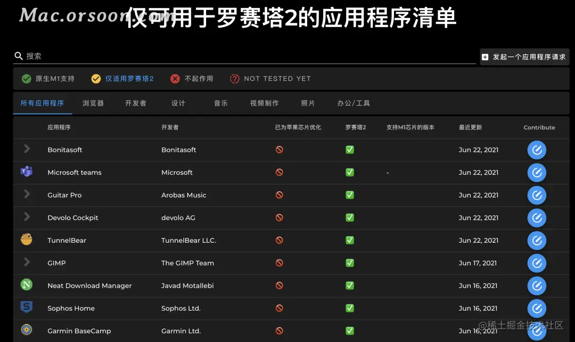Click the not-optimized icon in GIMP row
575x342 pixels.
point(280,263)
